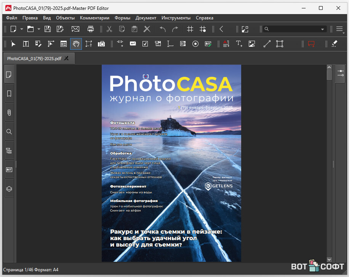This screenshot has width=349, height=277.
Task: Save the document with the floppy icon
Action: [x=47, y=29]
